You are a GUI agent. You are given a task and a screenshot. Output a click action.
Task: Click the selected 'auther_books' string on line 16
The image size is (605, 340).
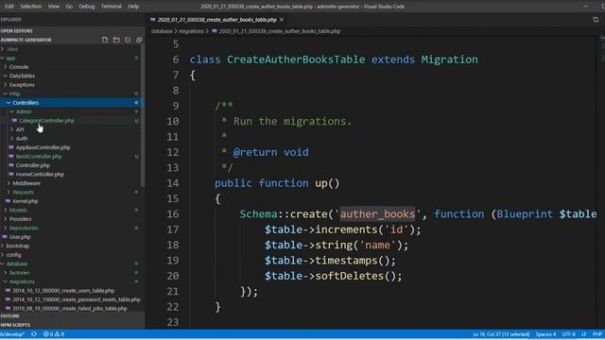coord(377,214)
